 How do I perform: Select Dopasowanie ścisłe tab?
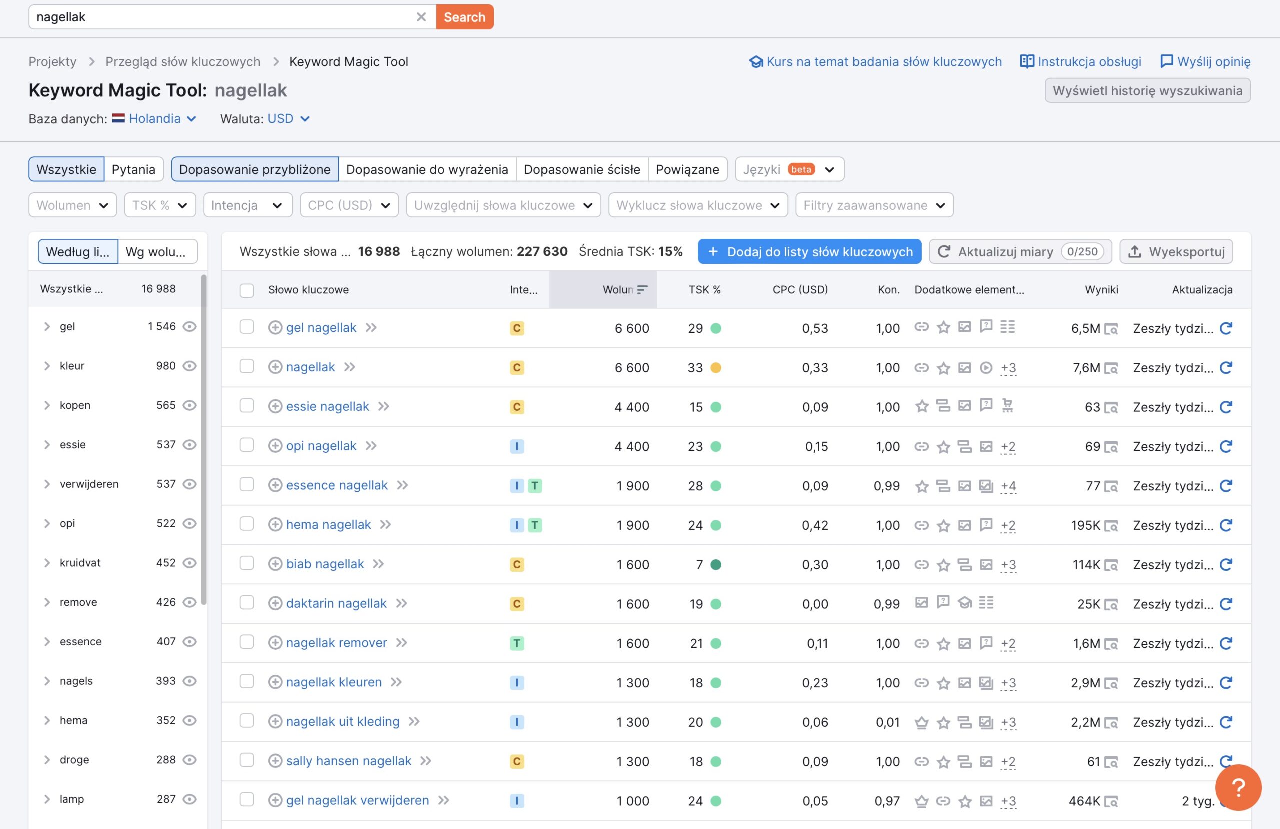coord(582,170)
